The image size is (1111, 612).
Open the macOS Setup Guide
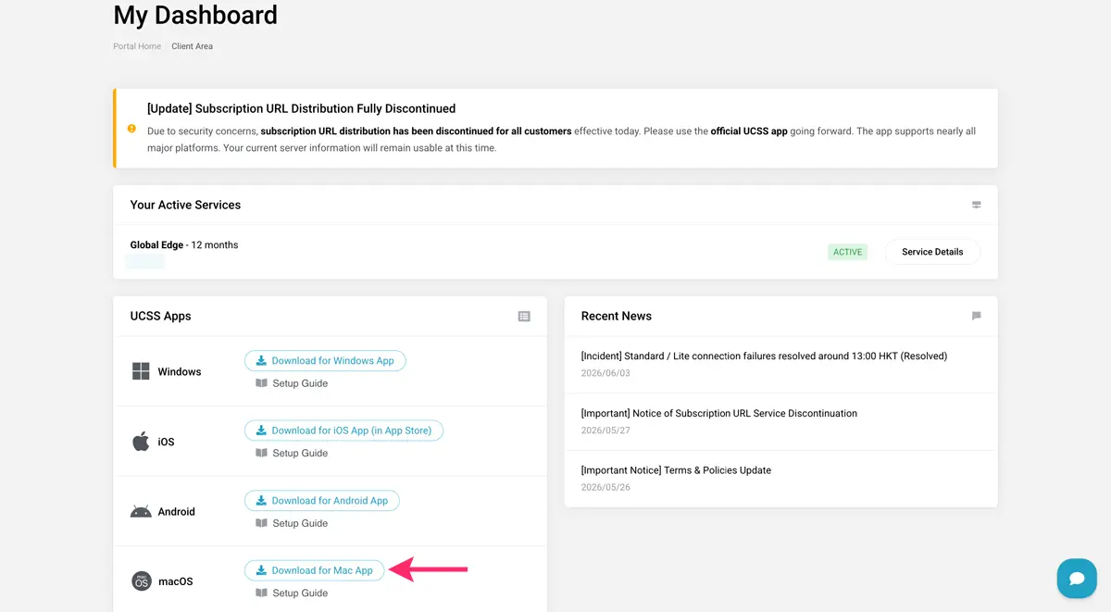pyautogui.click(x=292, y=593)
